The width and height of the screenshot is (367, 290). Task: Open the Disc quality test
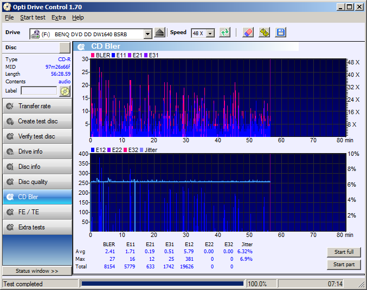click(37, 182)
